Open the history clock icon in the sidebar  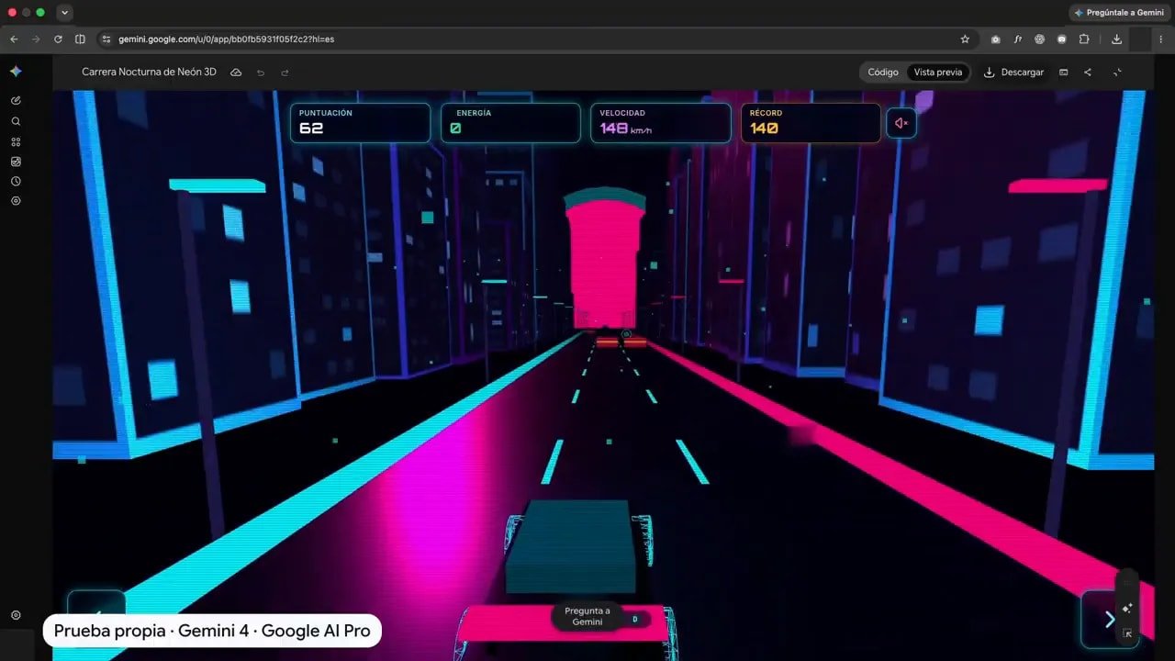pos(16,181)
